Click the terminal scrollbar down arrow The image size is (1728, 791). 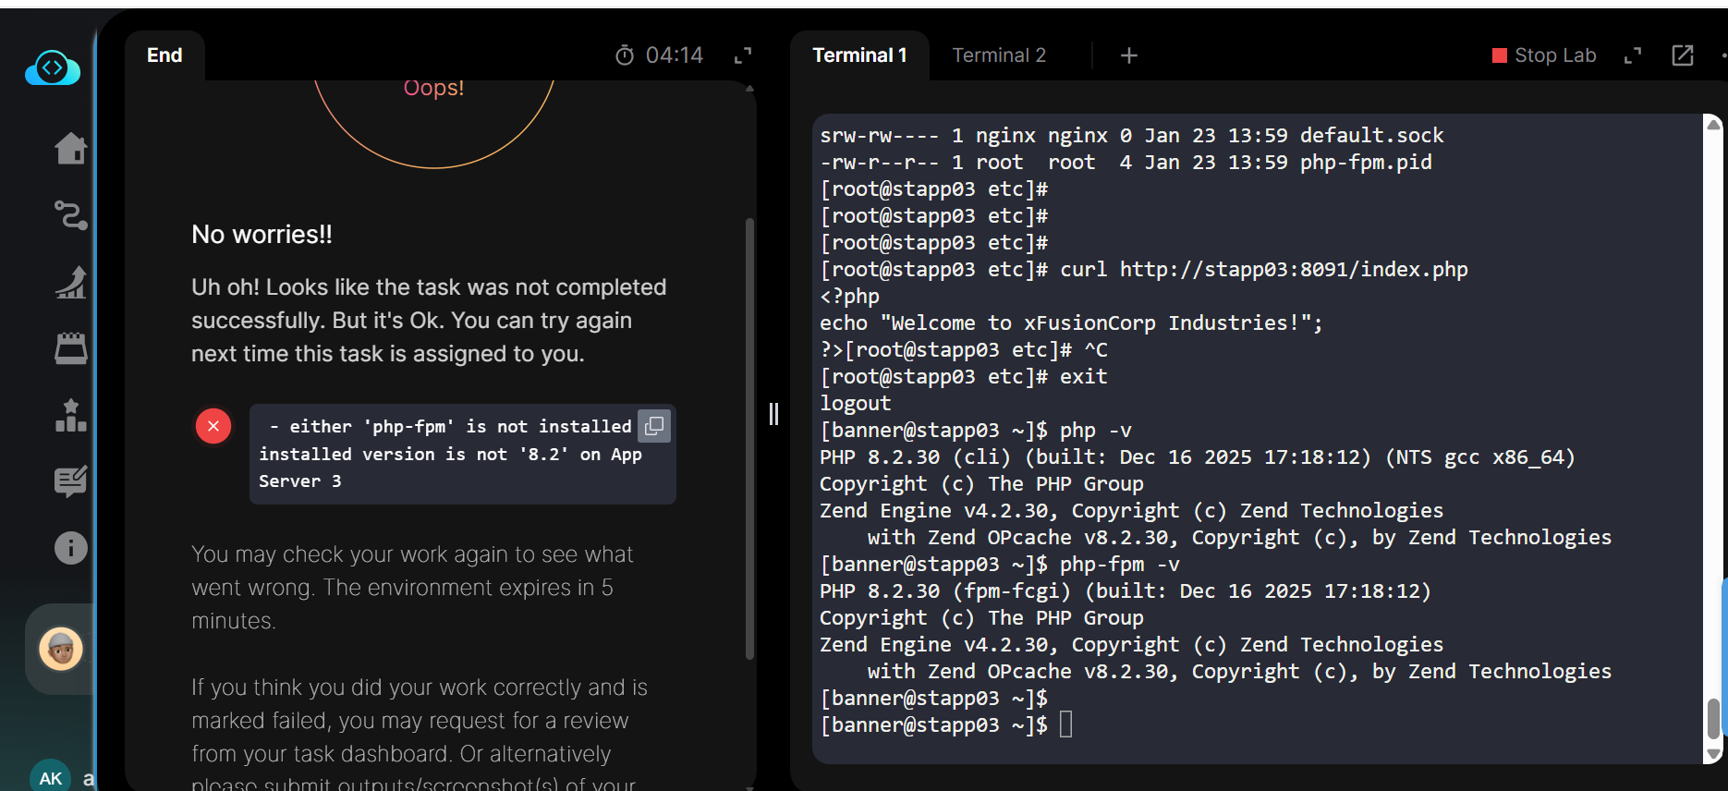(x=1713, y=754)
